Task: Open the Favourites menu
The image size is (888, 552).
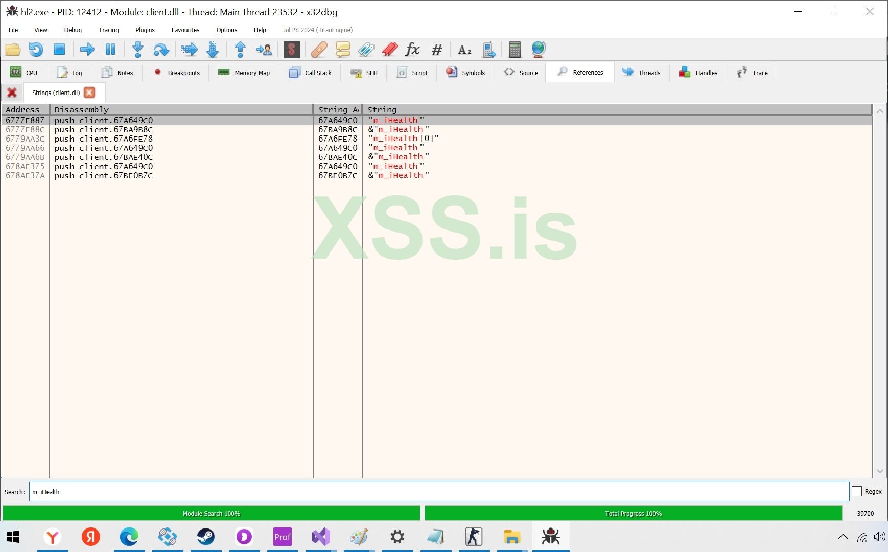Action: coord(185,30)
